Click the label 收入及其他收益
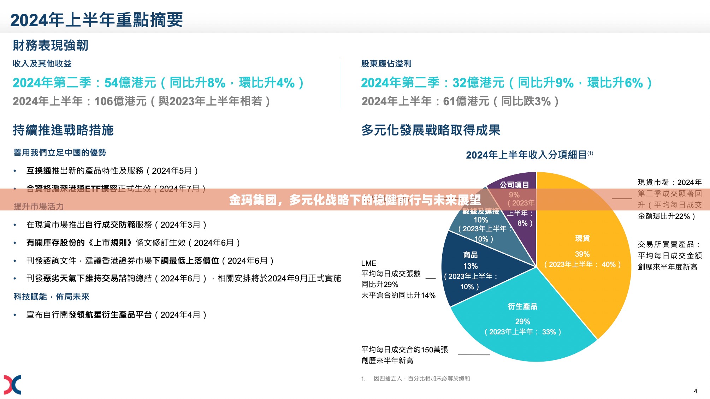This screenshot has width=710, height=399. (42, 64)
